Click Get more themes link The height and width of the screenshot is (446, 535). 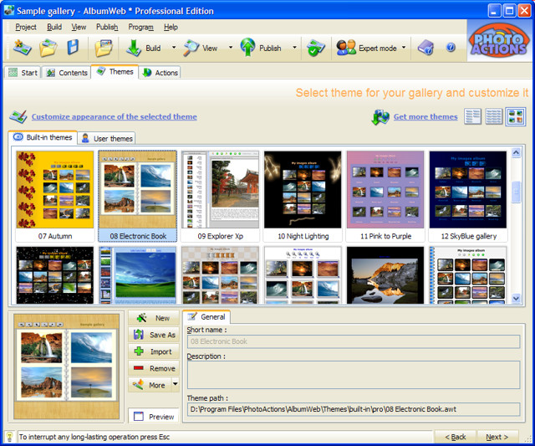425,116
